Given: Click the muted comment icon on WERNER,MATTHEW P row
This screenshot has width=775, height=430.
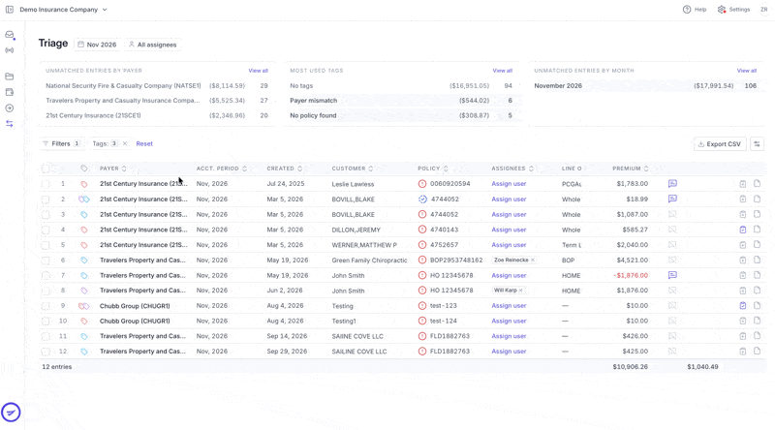Looking at the screenshot, I should click(x=672, y=245).
